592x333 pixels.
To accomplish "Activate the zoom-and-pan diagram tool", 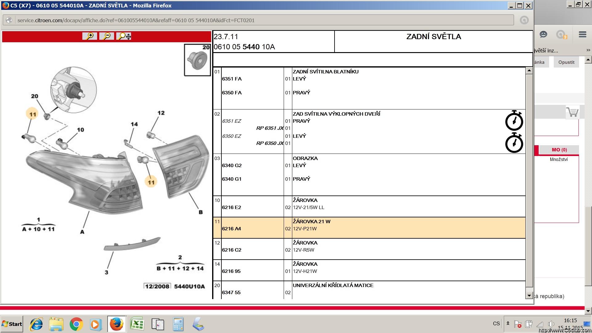I will tap(124, 36).
